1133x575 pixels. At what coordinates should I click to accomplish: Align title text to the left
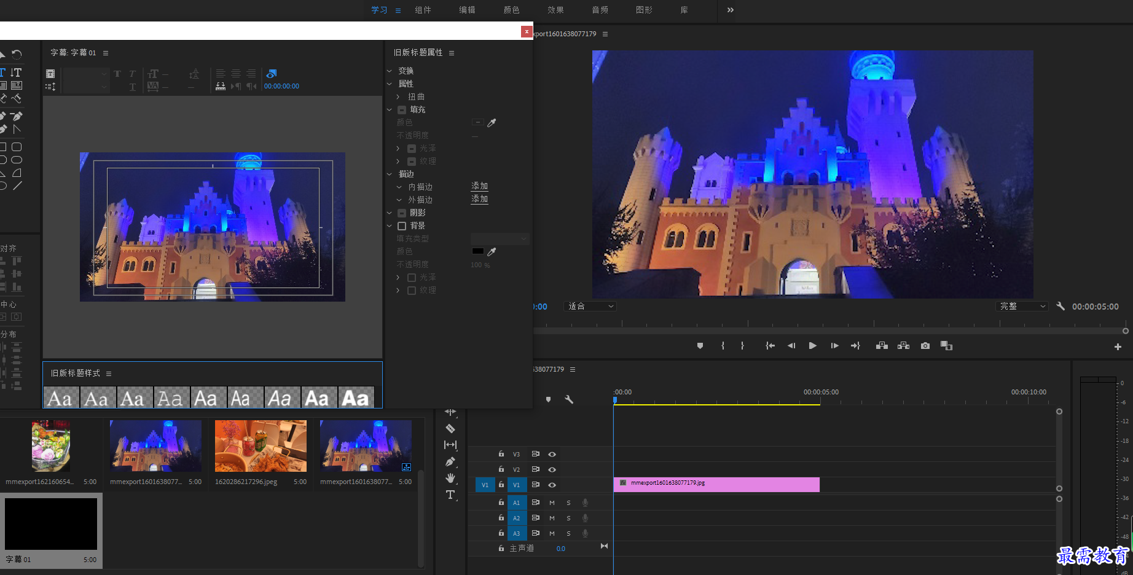(x=221, y=73)
